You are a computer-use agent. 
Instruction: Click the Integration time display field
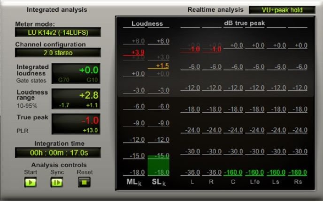pos(58,152)
